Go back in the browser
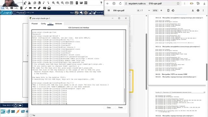The height and width of the screenshot is (117, 208). 108,4
